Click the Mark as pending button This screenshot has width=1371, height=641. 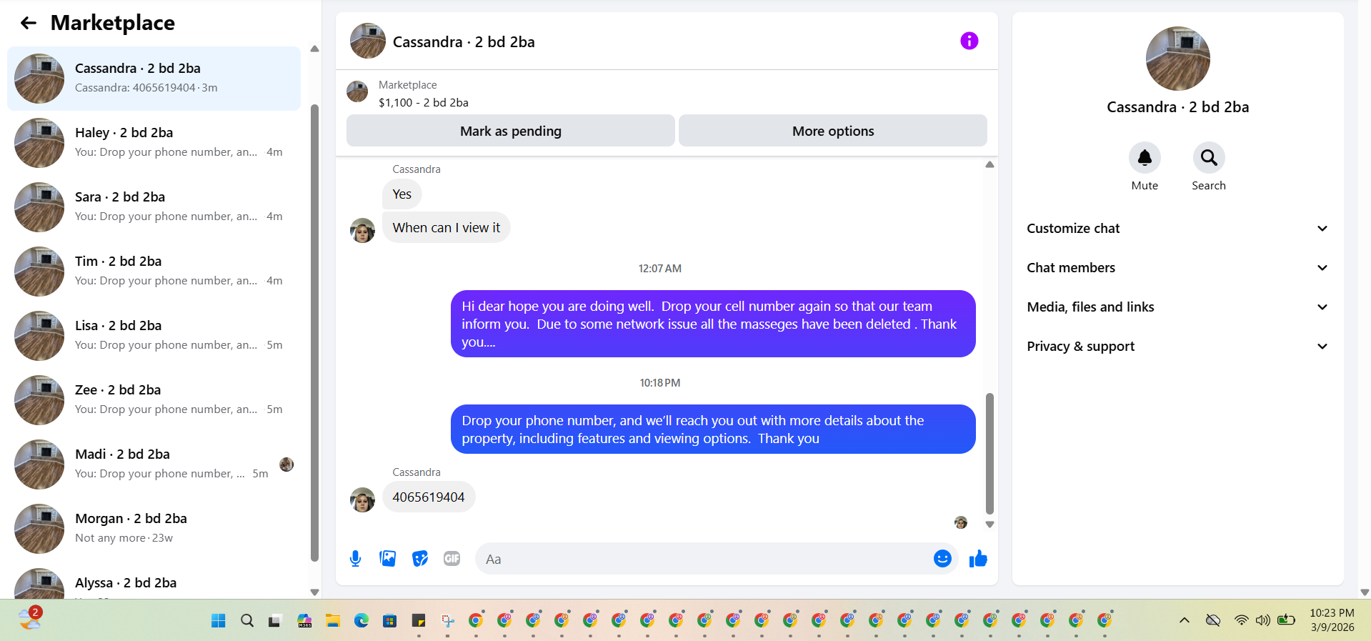[x=510, y=131]
